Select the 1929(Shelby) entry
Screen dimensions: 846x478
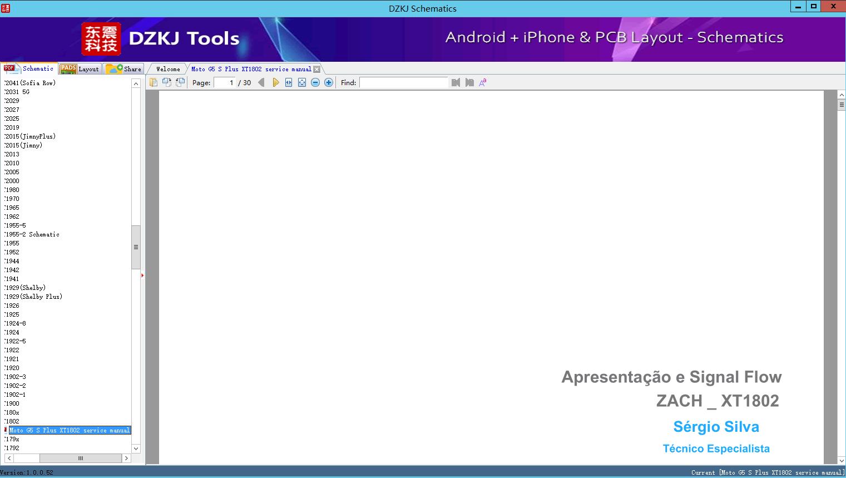(x=25, y=288)
